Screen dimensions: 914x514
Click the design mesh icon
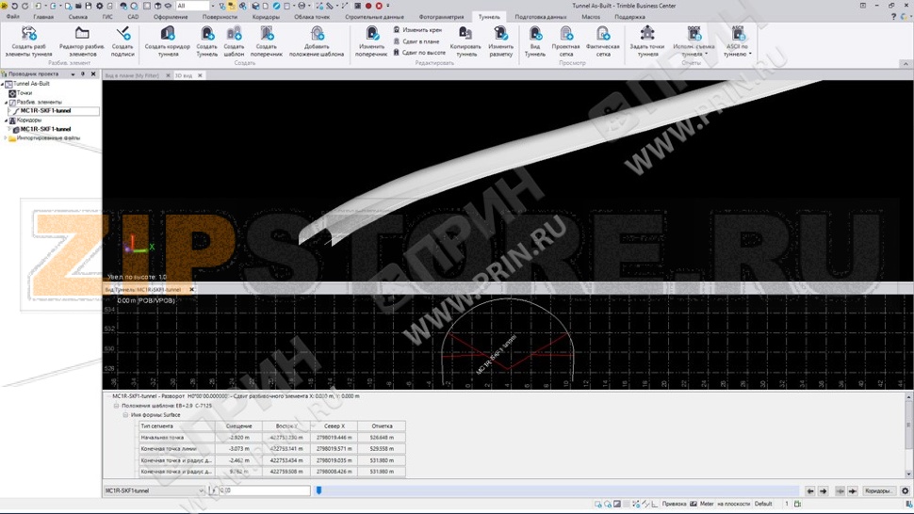pyautogui.click(x=565, y=35)
